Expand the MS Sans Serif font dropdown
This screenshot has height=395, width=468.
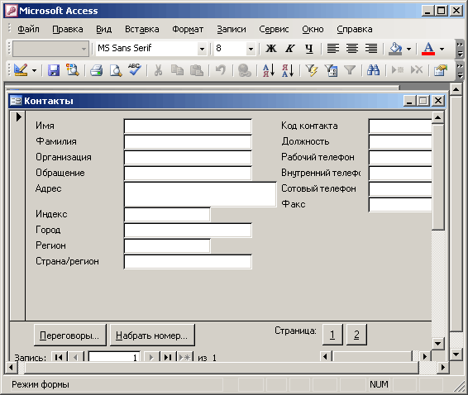(202, 49)
